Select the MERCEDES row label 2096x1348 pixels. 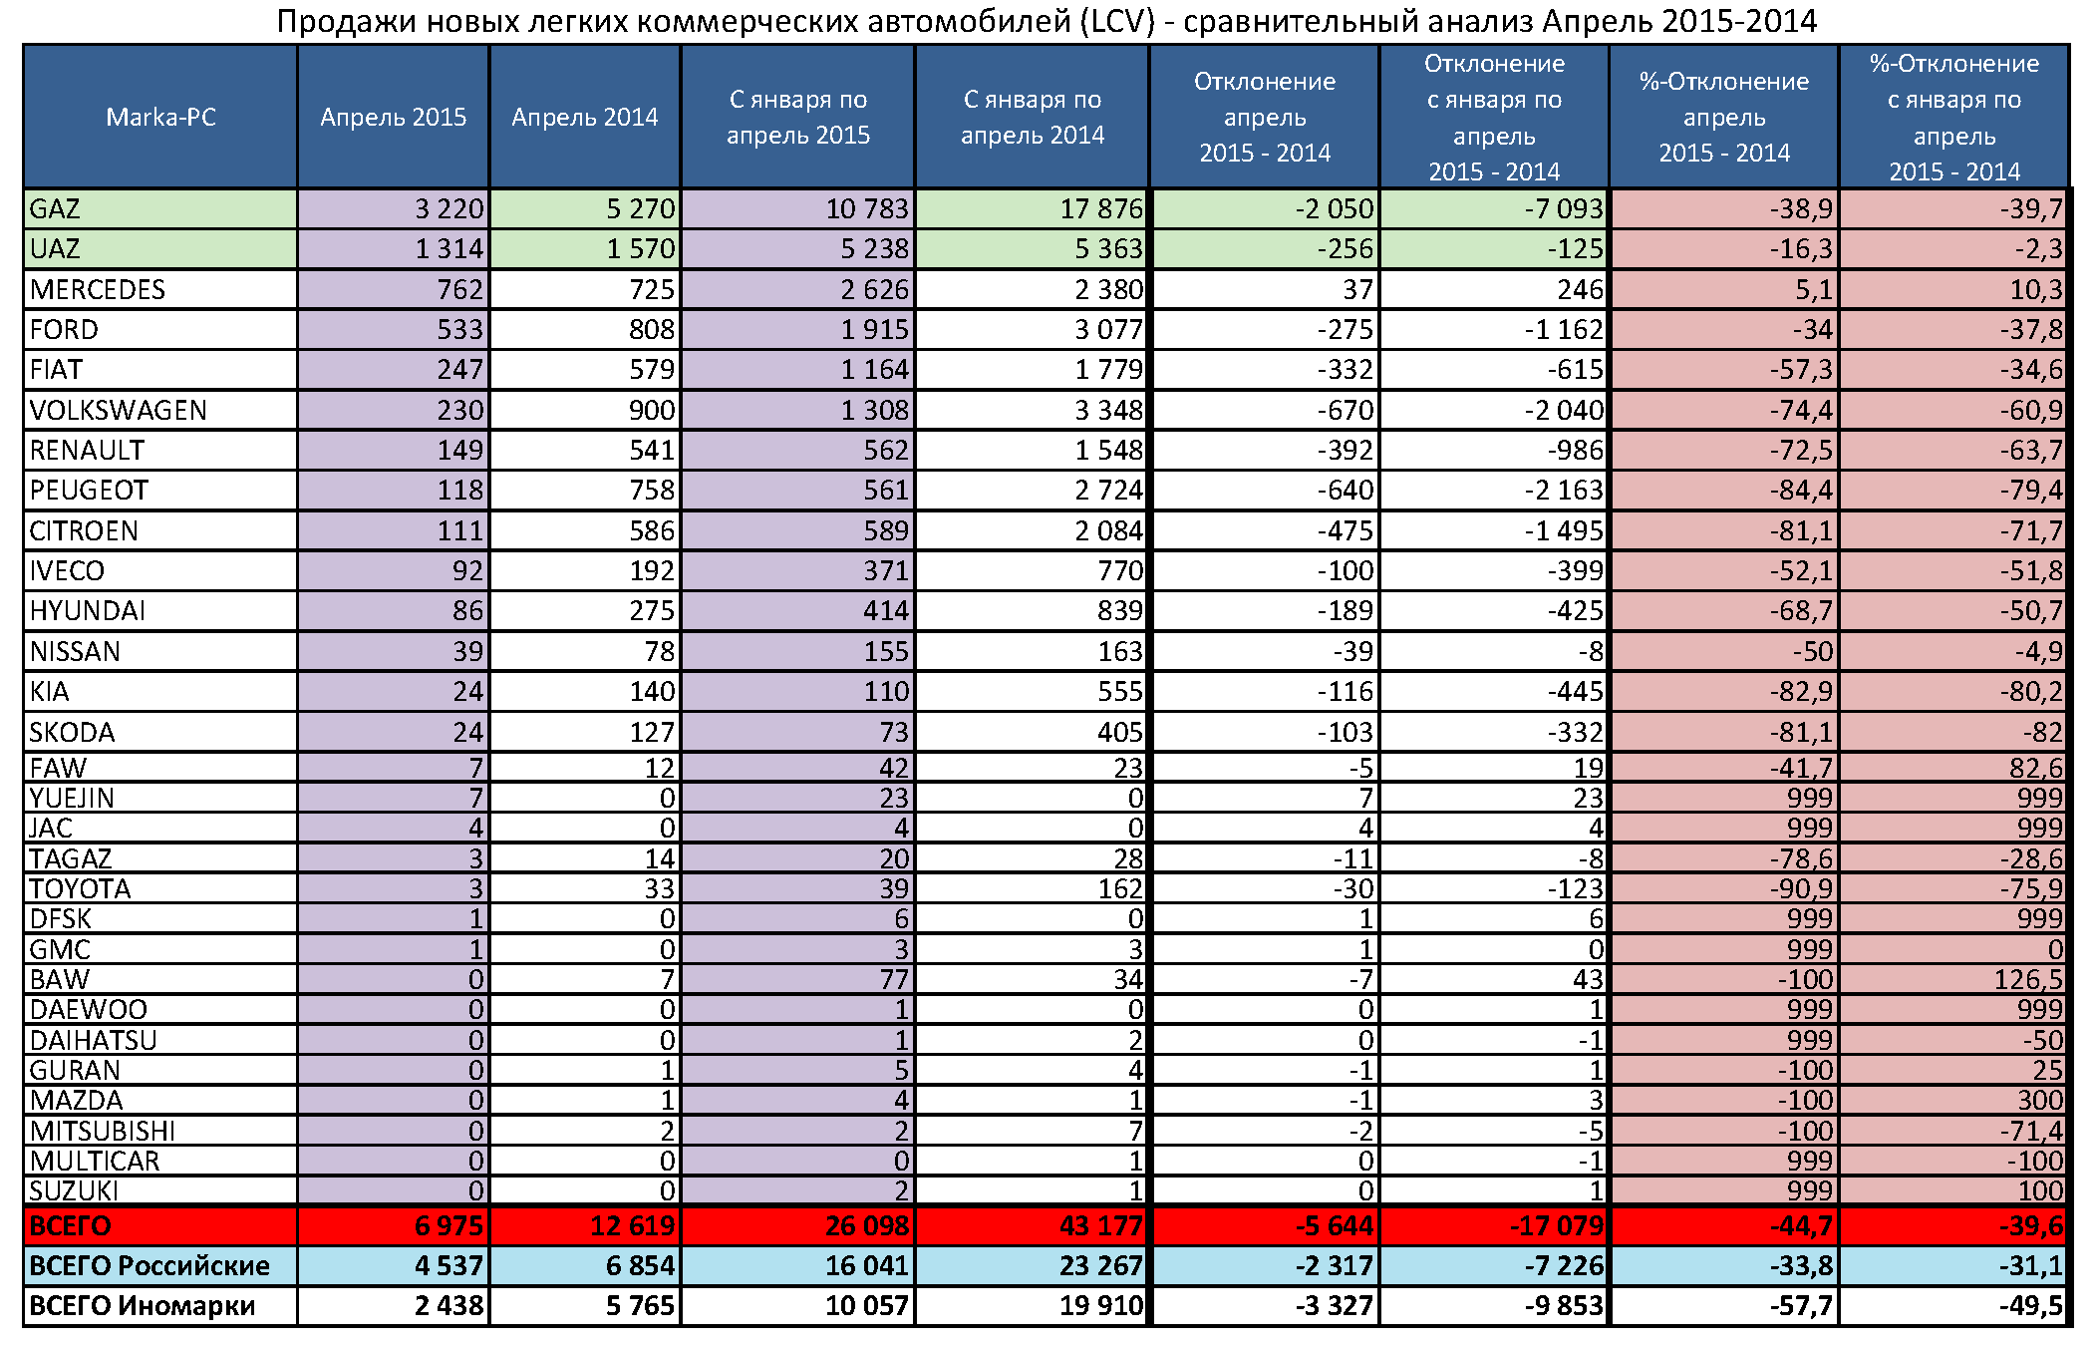pyautogui.click(x=98, y=289)
